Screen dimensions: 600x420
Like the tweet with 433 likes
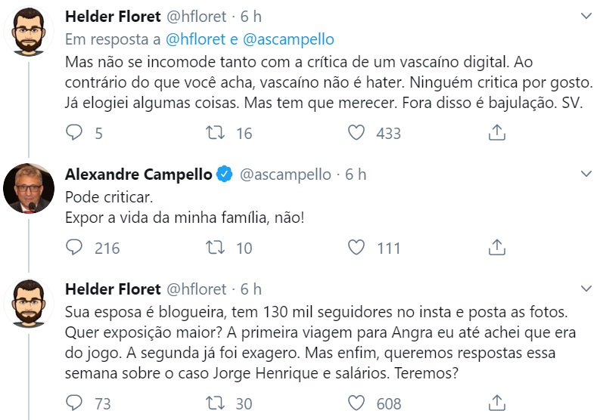tap(356, 133)
